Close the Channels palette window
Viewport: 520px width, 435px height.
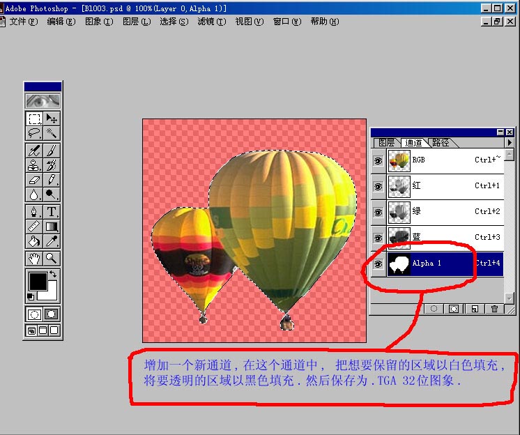pos(510,132)
